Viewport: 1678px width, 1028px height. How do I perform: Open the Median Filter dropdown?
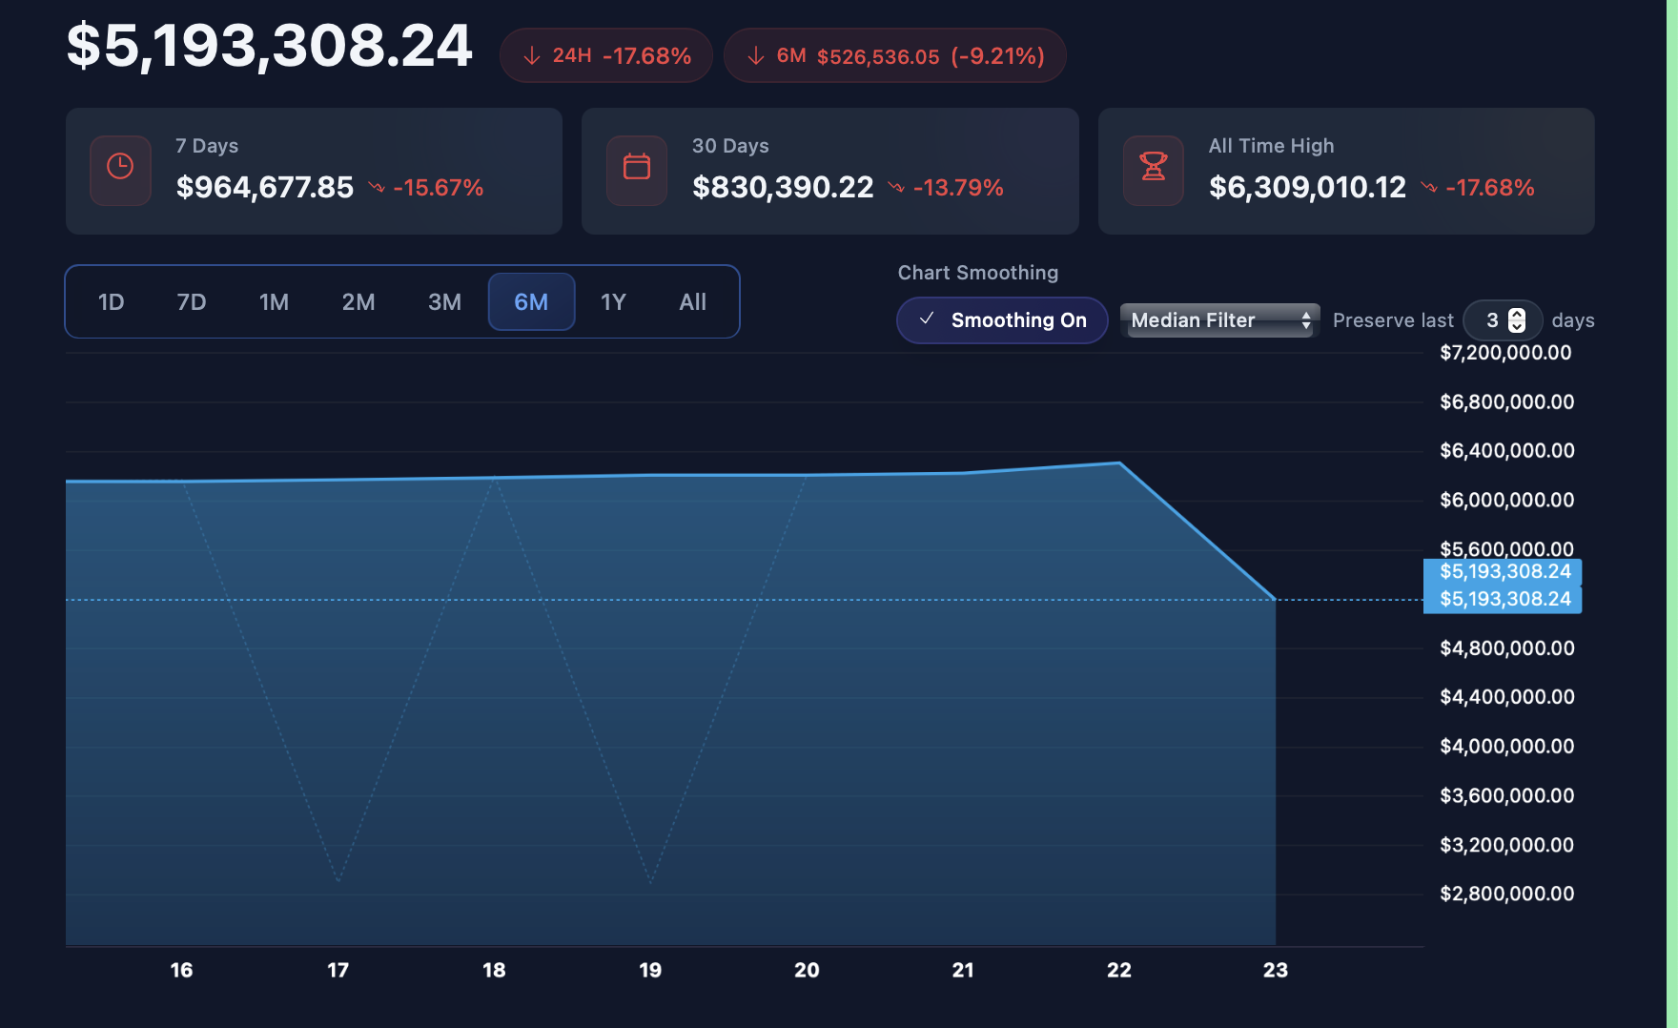1219,320
